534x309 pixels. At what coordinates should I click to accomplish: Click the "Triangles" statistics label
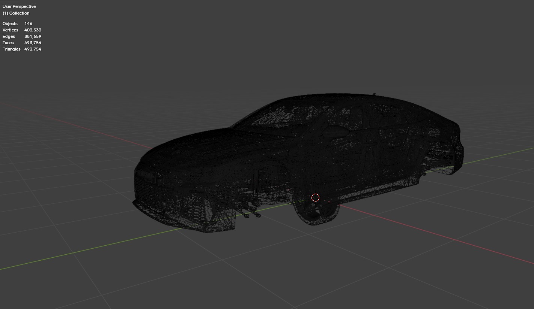(x=12, y=49)
